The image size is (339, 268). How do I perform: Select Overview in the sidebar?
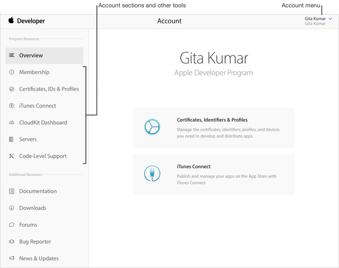44,56
